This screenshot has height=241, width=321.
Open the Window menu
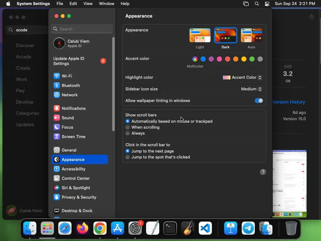(107, 4)
